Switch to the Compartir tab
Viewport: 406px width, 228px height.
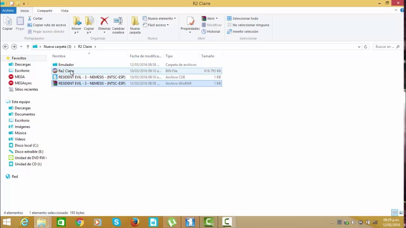pos(45,11)
